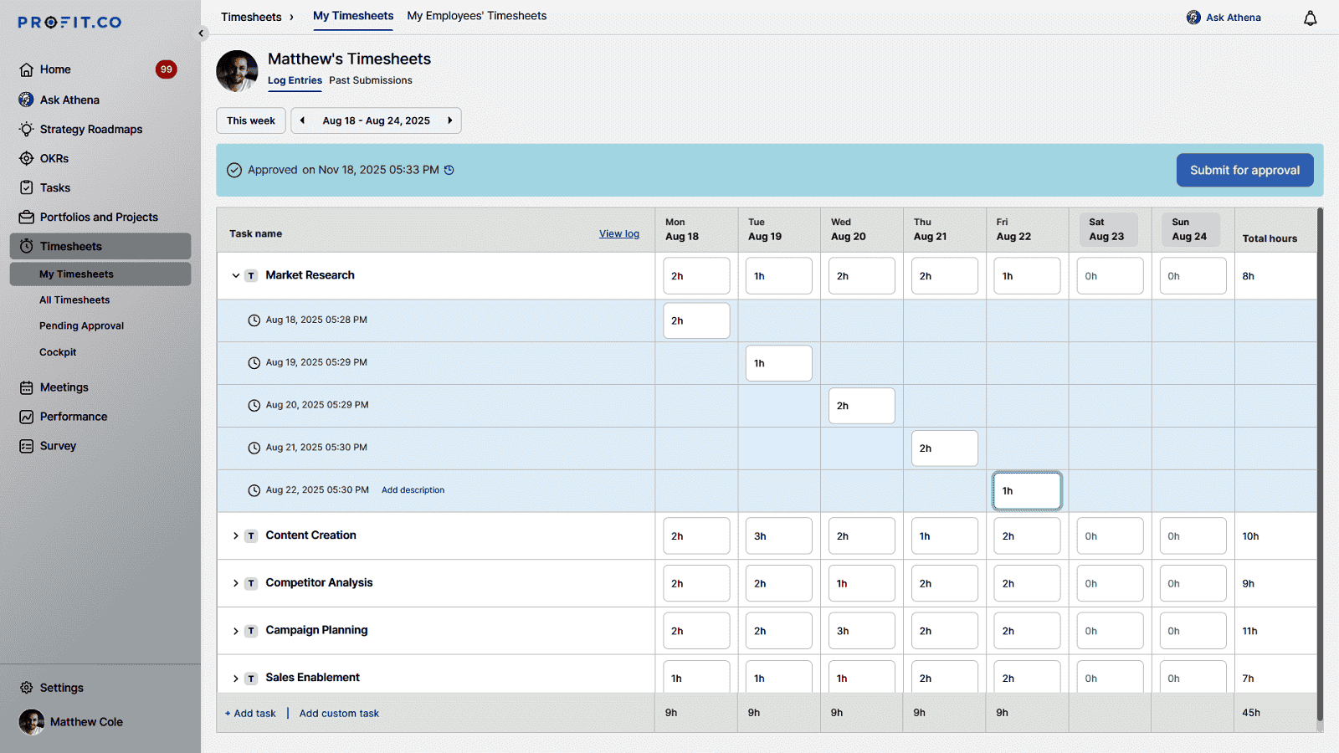Viewport: 1339px width, 753px height.
Task: Open the Past Submissions tab
Action: coord(370,80)
